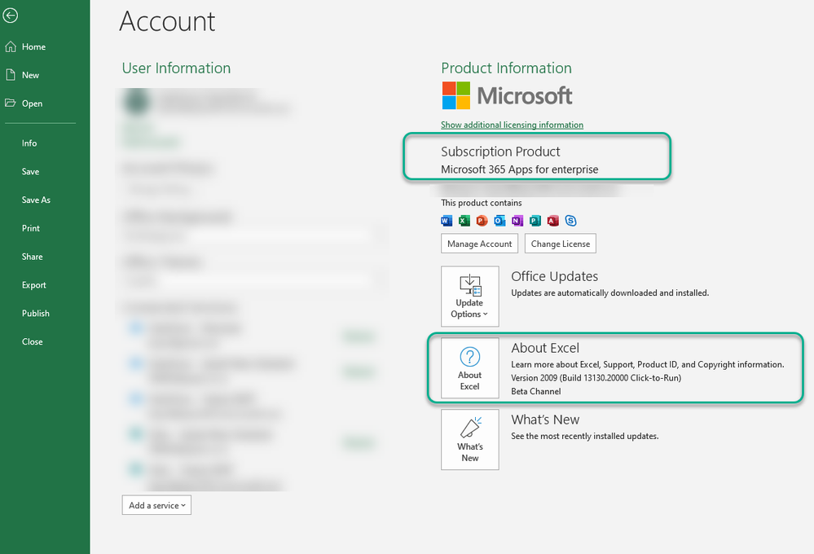Click the What's New button
The image size is (814, 554).
click(470, 440)
